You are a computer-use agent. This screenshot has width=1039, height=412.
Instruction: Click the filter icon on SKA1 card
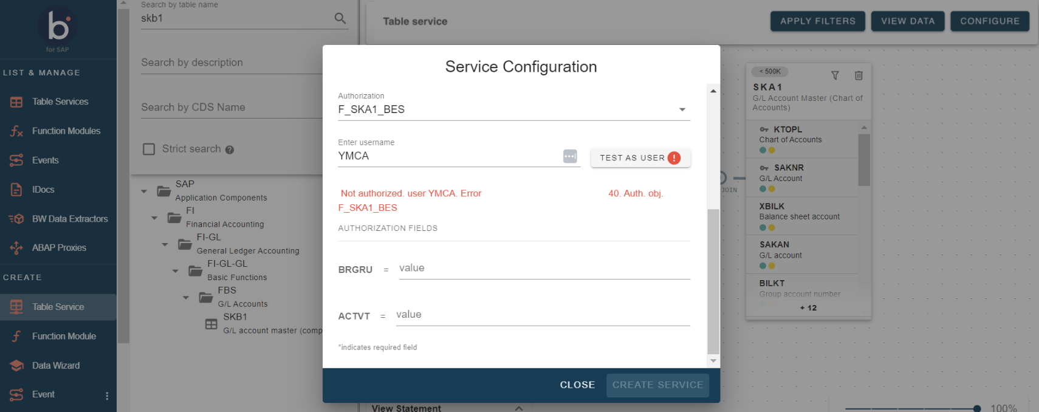(x=835, y=75)
